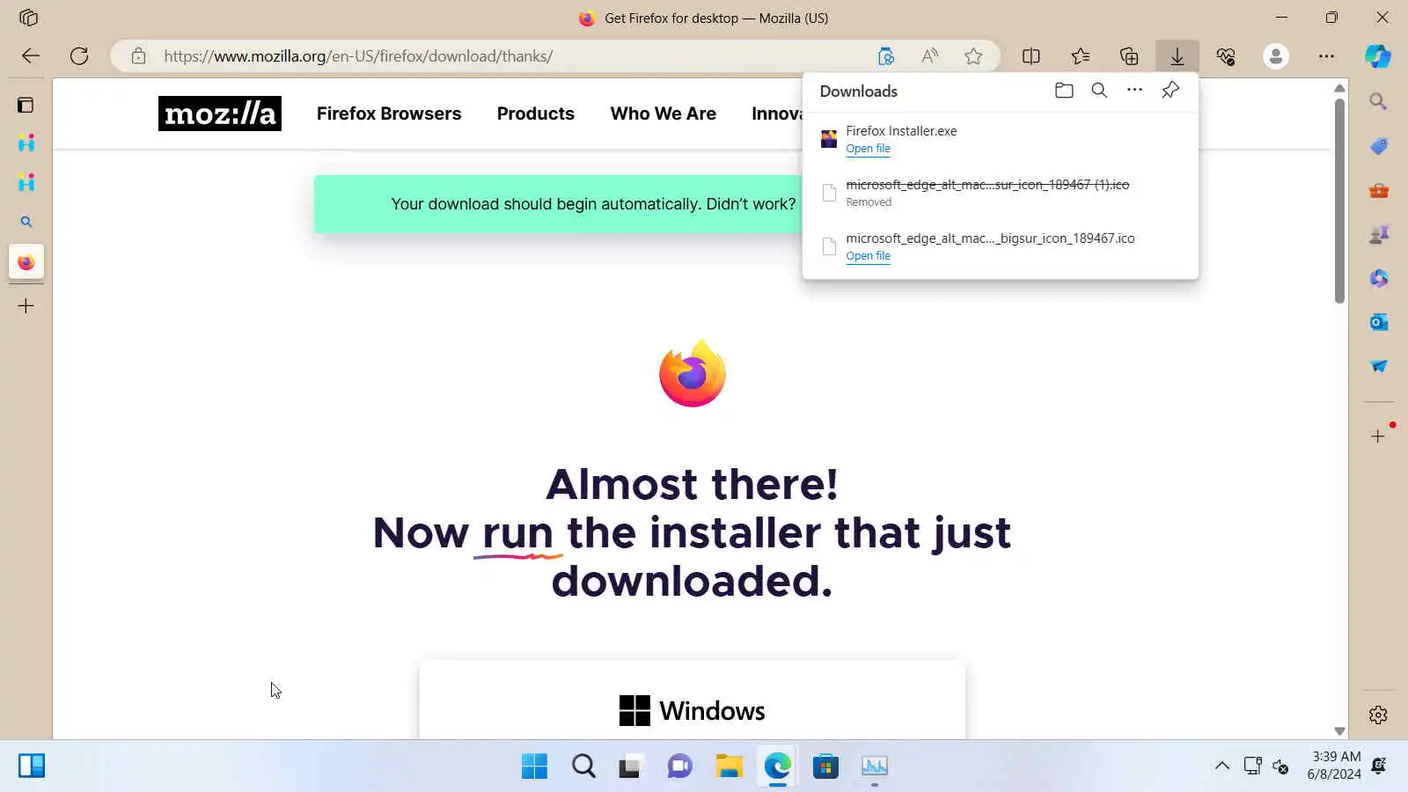This screenshot has width=1408, height=792.
Task: Show hidden system tray icons
Action: 1222,766
